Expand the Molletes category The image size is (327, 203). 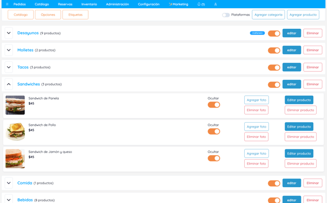(9, 50)
